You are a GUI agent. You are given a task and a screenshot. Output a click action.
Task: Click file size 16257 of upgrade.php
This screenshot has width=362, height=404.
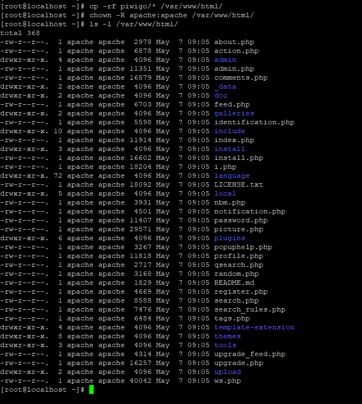pyautogui.click(x=140, y=363)
